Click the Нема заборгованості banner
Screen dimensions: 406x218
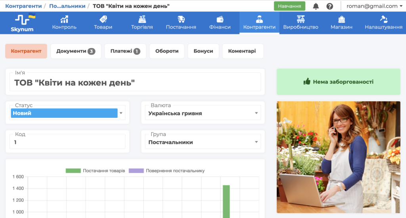(339, 82)
